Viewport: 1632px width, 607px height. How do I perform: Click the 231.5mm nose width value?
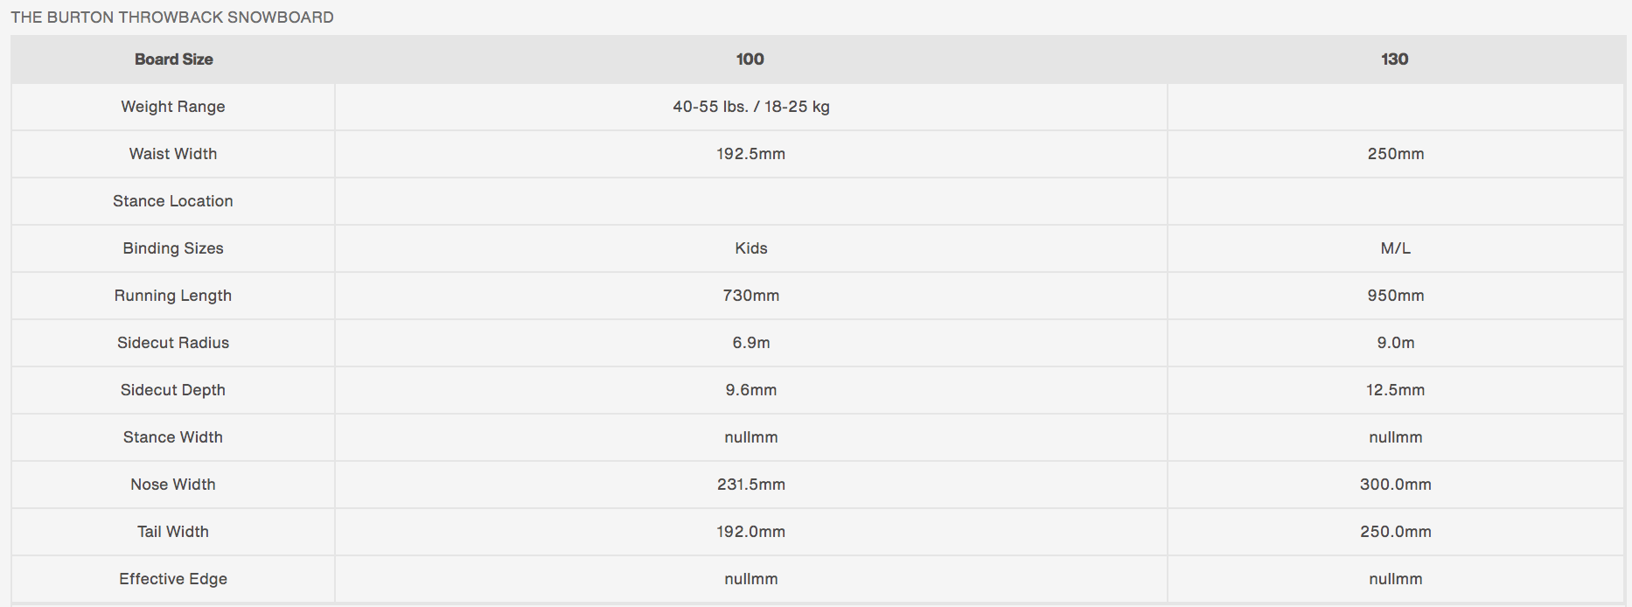tap(750, 485)
